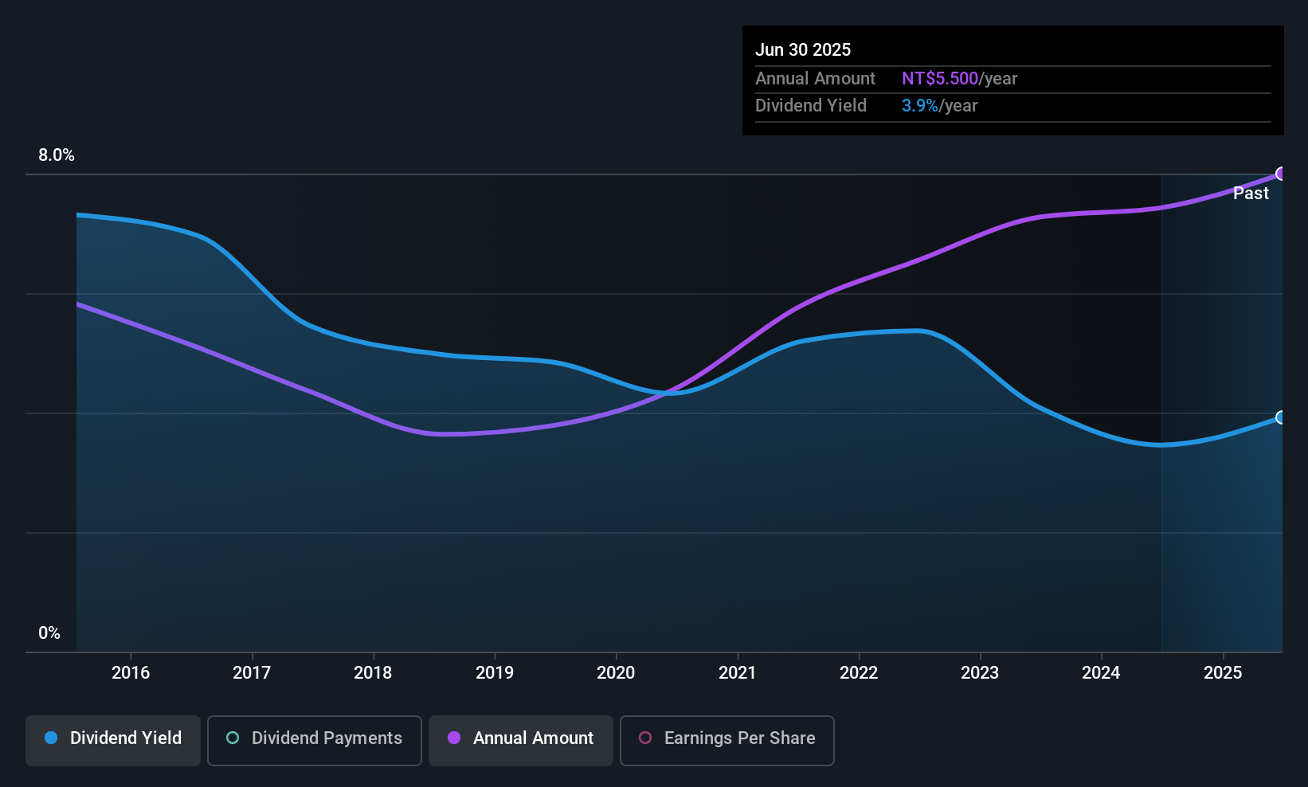The image size is (1308, 787).
Task: Click the 2019 x-axis label
Action: [495, 673]
